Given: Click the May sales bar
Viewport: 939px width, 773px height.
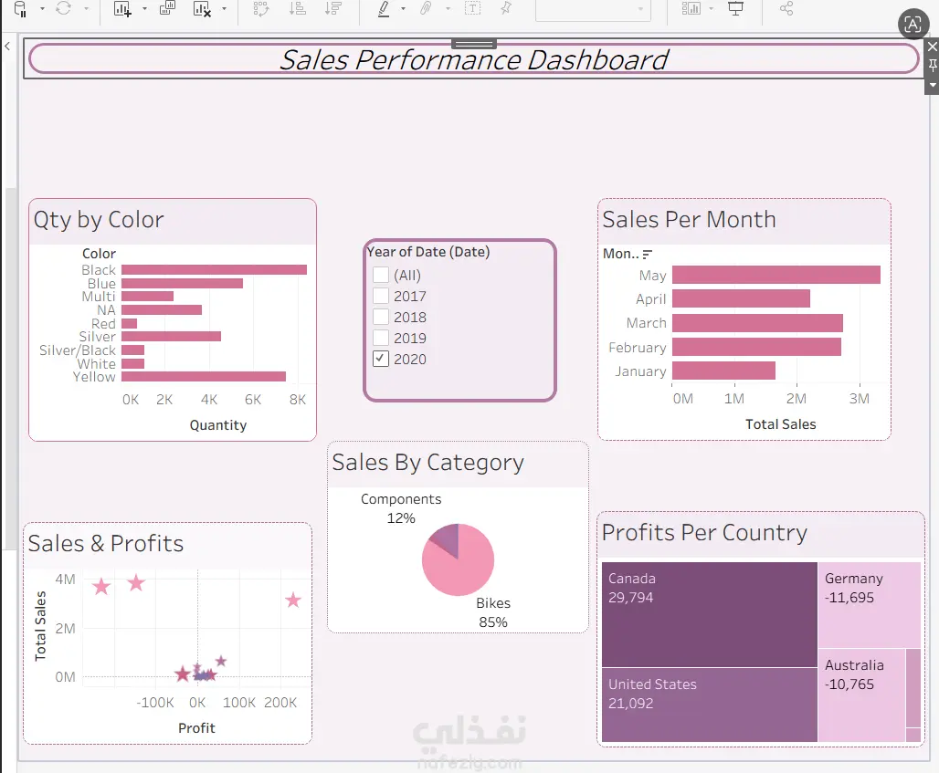Looking at the screenshot, I should (776, 275).
